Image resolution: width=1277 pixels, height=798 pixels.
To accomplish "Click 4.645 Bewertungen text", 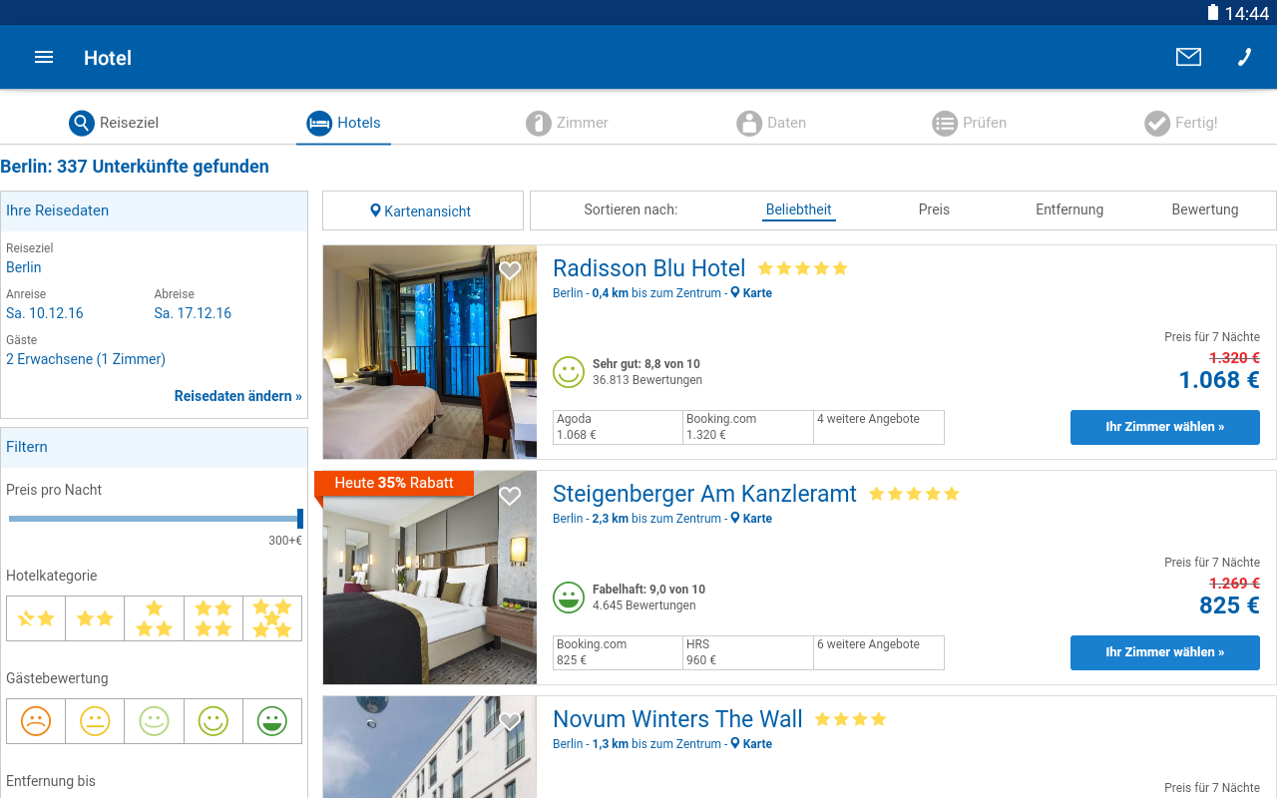I will (x=644, y=605).
